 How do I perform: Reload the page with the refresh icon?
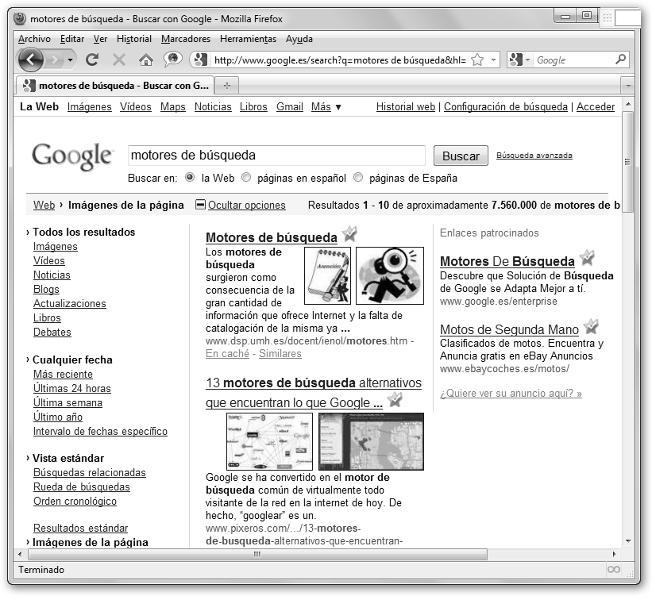click(x=92, y=60)
